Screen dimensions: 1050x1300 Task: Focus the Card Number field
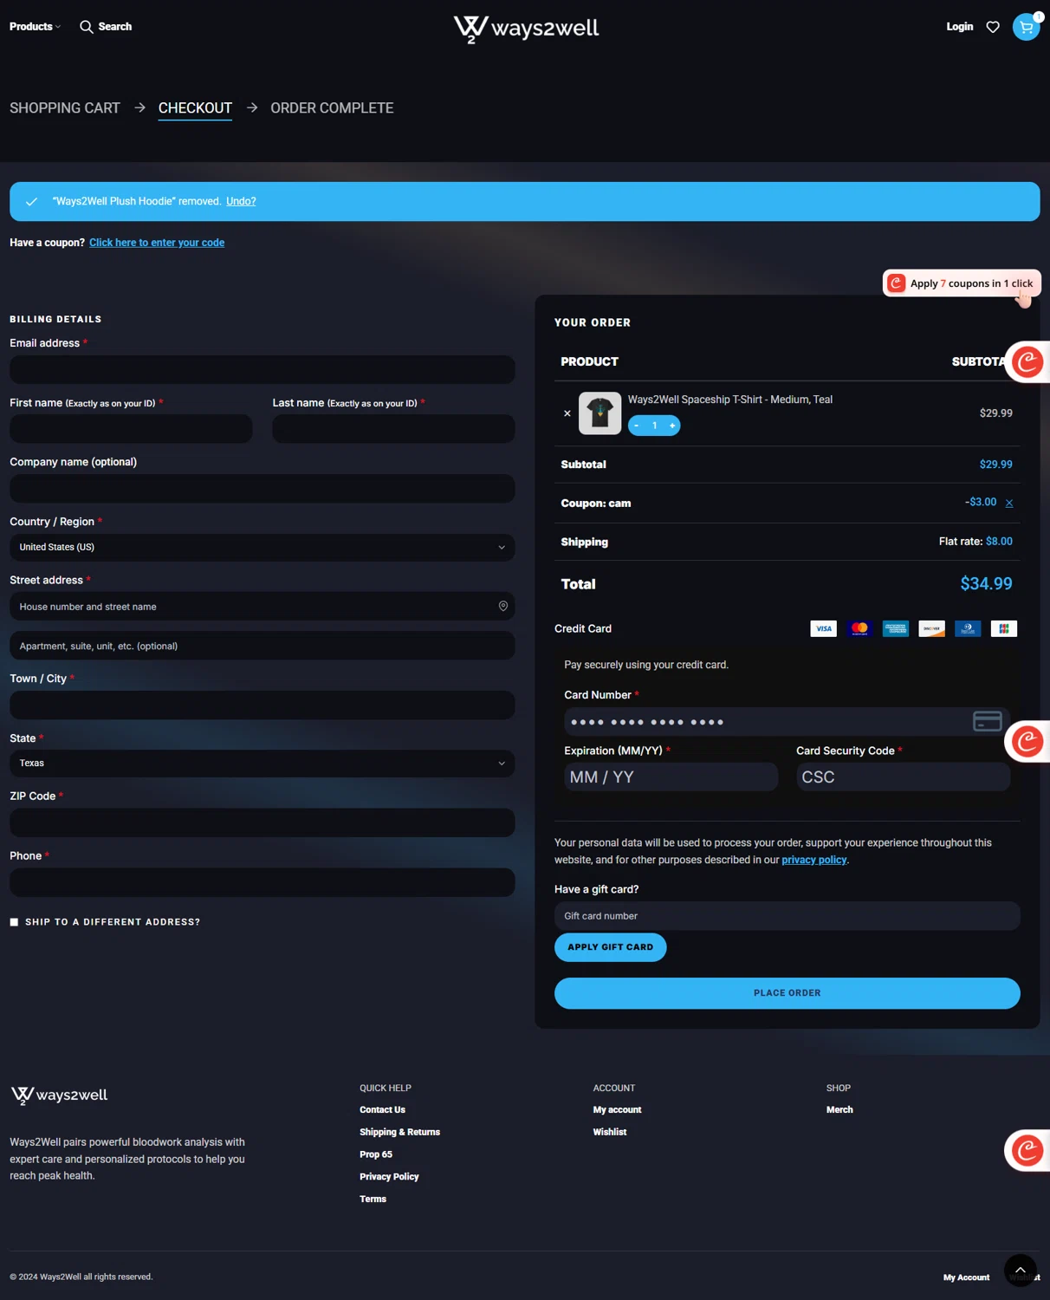[x=787, y=722]
